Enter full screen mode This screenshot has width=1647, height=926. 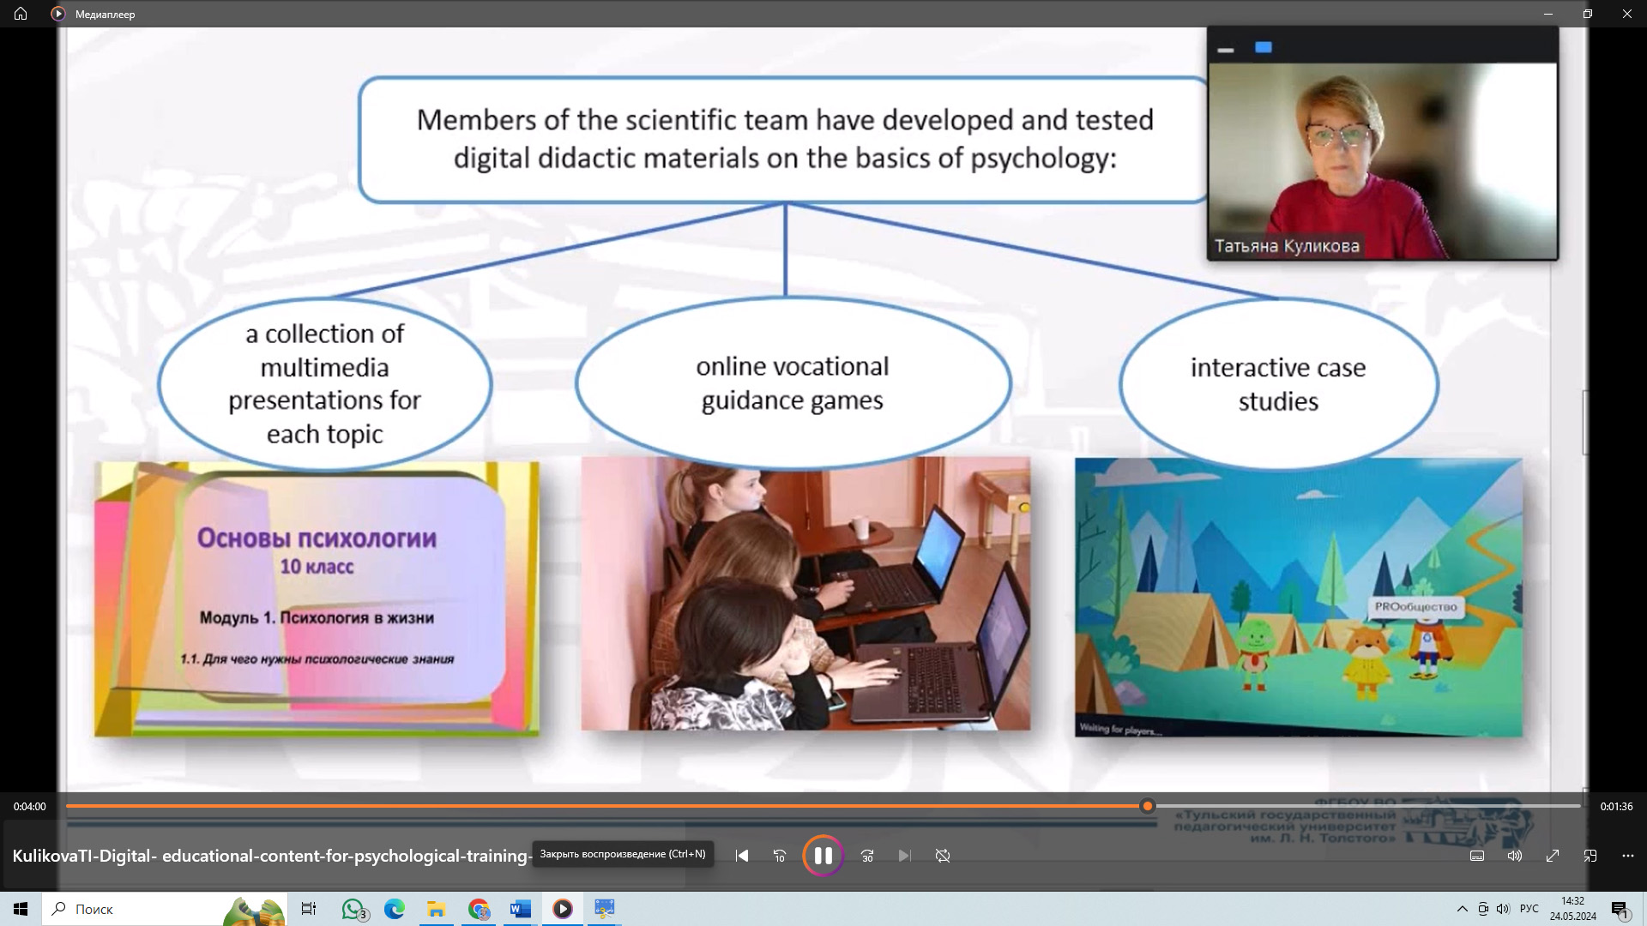pyautogui.click(x=1553, y=856)
